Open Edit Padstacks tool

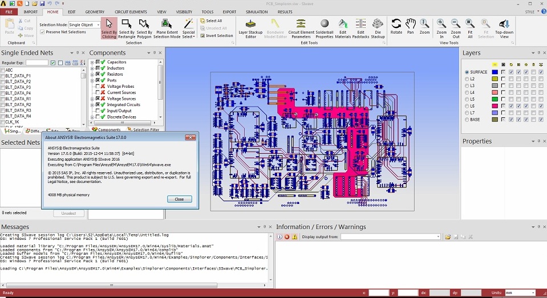(360, 28)
